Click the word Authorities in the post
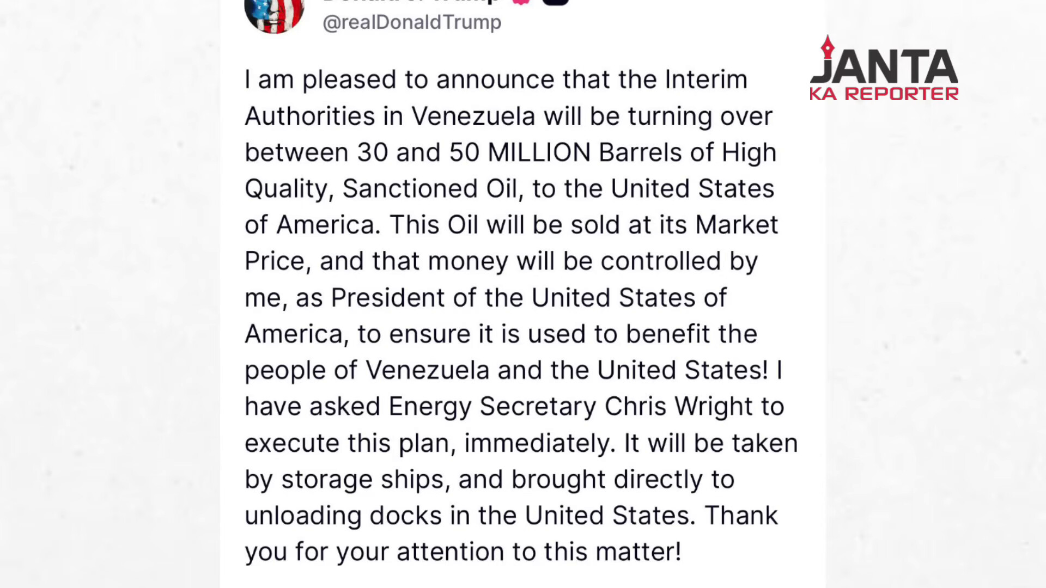Screen dimensions: 1046x588 click(310, 117)
